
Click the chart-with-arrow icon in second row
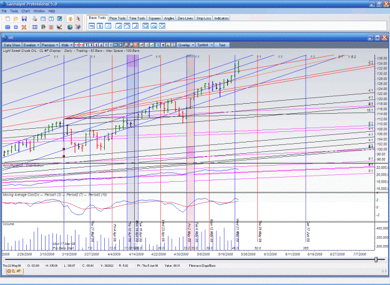[59, 27]
